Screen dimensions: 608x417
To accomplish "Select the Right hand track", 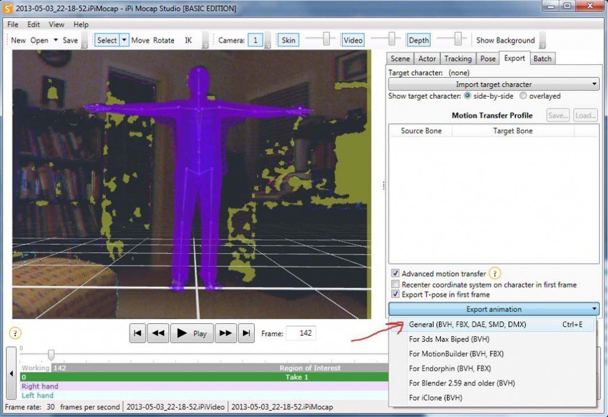I will [205, 386].
